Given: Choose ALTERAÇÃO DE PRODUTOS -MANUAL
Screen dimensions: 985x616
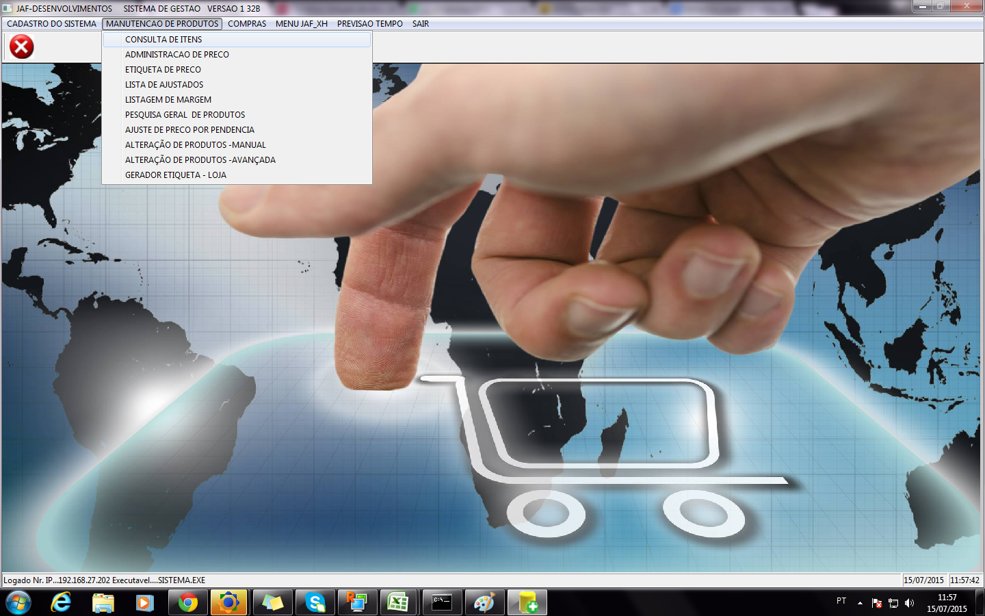Looking at the screenshot, I should (x=237, y=145).
